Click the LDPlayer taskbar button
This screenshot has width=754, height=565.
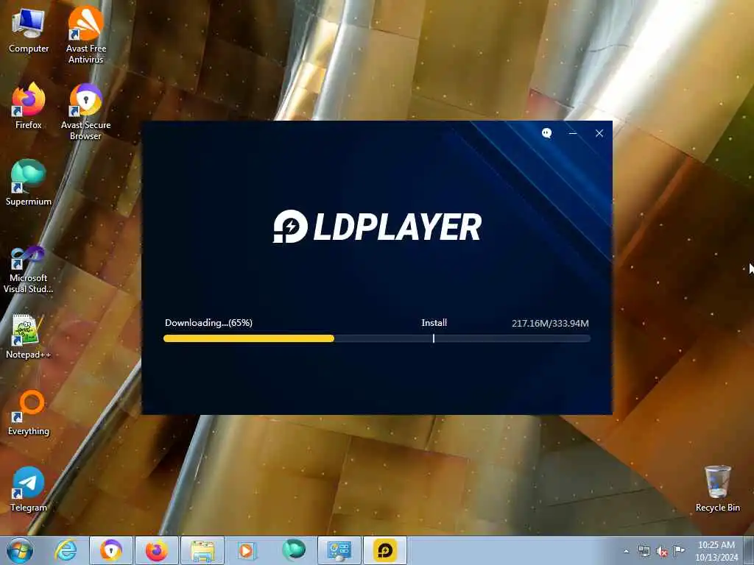(x=384, y=550)
